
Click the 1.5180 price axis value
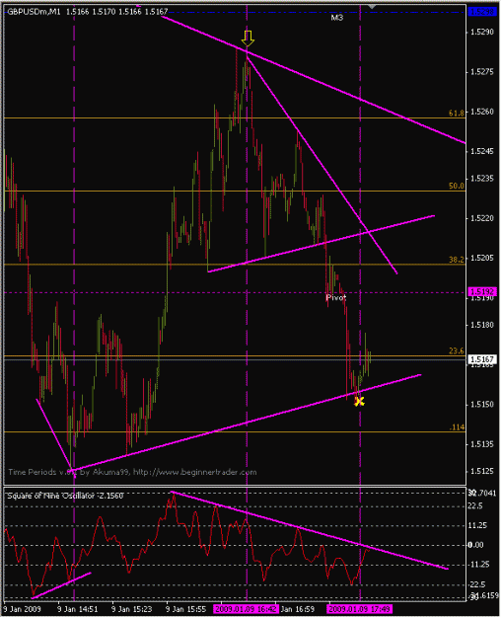pos(482,325)
